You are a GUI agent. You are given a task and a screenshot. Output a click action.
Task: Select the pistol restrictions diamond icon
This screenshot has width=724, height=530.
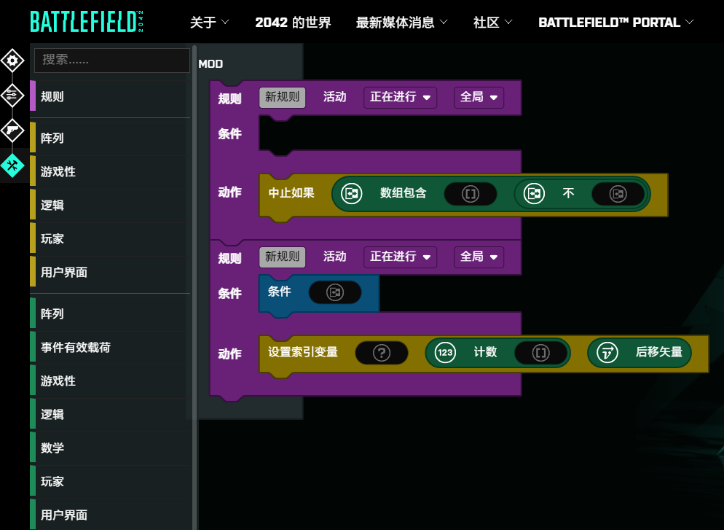click(12, 130)
